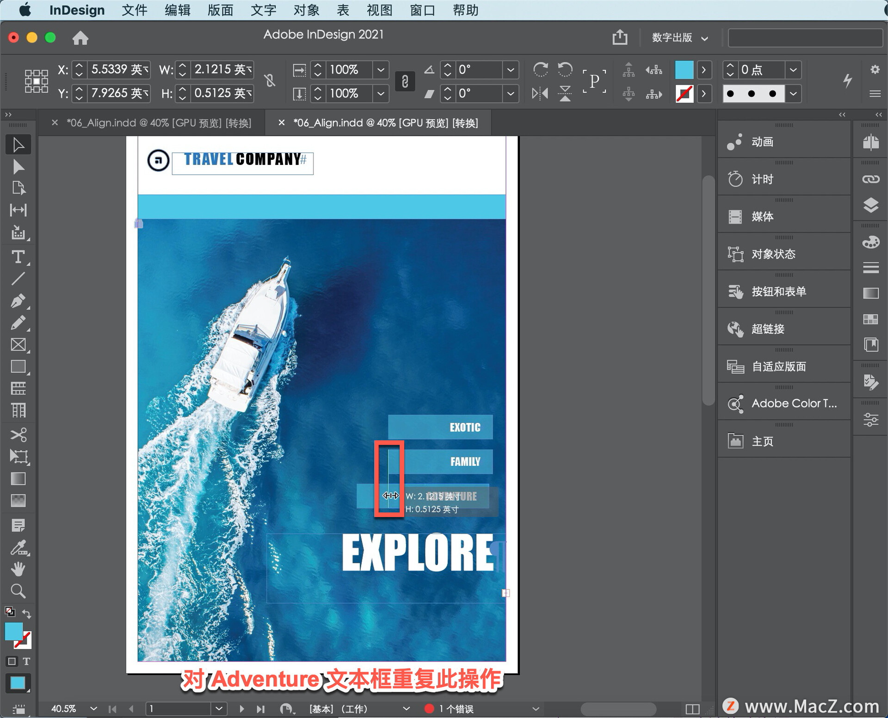The image size is (888, 718).
Task: Switch to first 06_Align.indd tab
Action: 159,123
